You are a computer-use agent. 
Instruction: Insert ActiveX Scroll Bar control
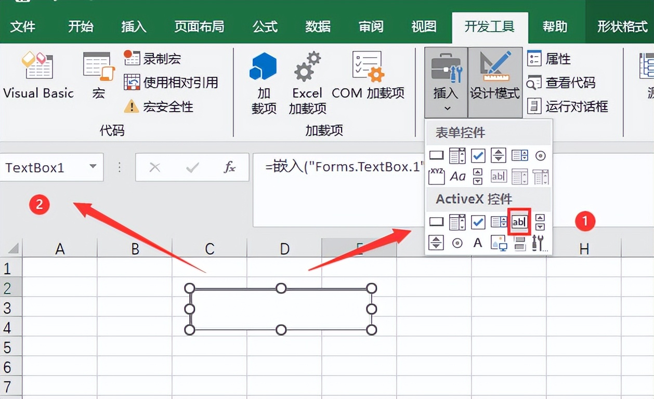click(x=540, y=222)
